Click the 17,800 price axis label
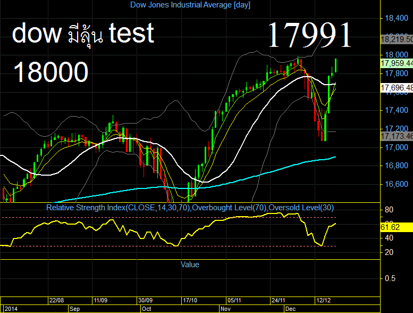This screenshot has height=313, width=413. [397, 73]
